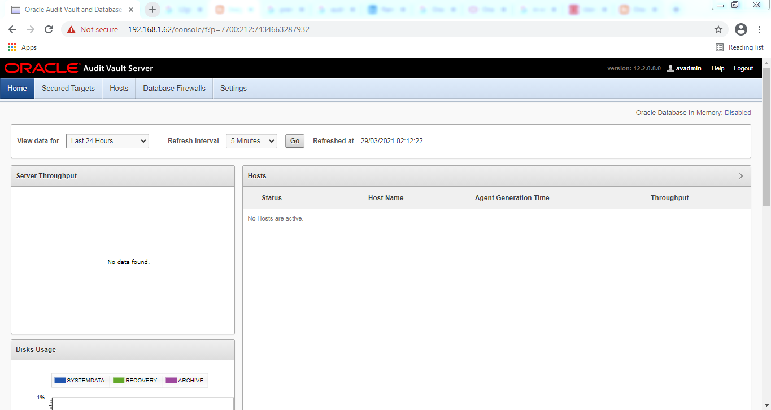This screenshot has height=410, width=771.
Task: Switch to the Secured Targets tab
Action: (68, 89)
